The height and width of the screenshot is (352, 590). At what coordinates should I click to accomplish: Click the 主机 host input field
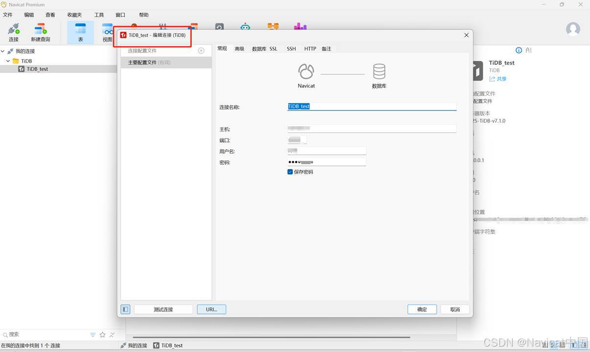pos(372,129)
